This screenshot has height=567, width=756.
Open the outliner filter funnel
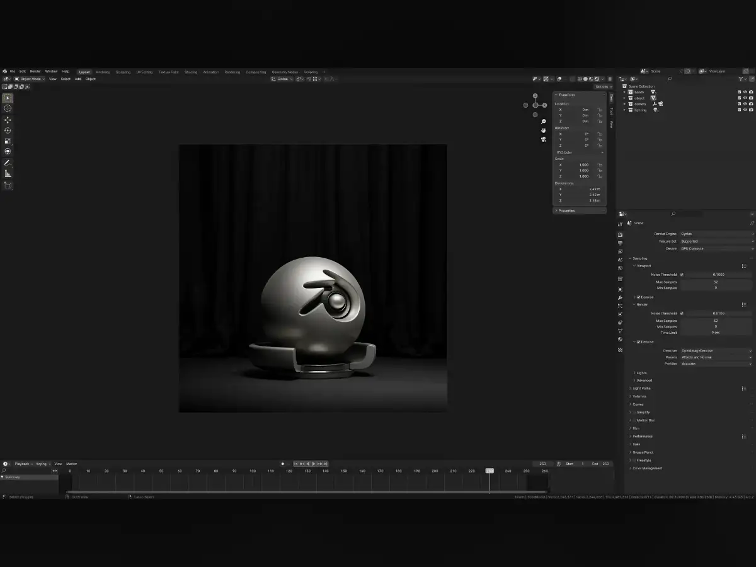click(741, 79)
